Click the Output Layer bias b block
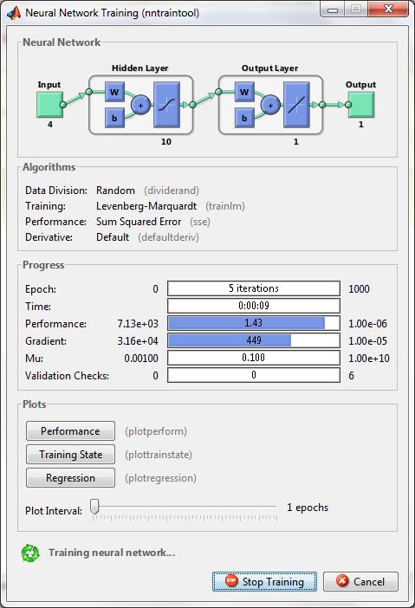This screenshot has width=415, height=608. click(x=244, y=118)
